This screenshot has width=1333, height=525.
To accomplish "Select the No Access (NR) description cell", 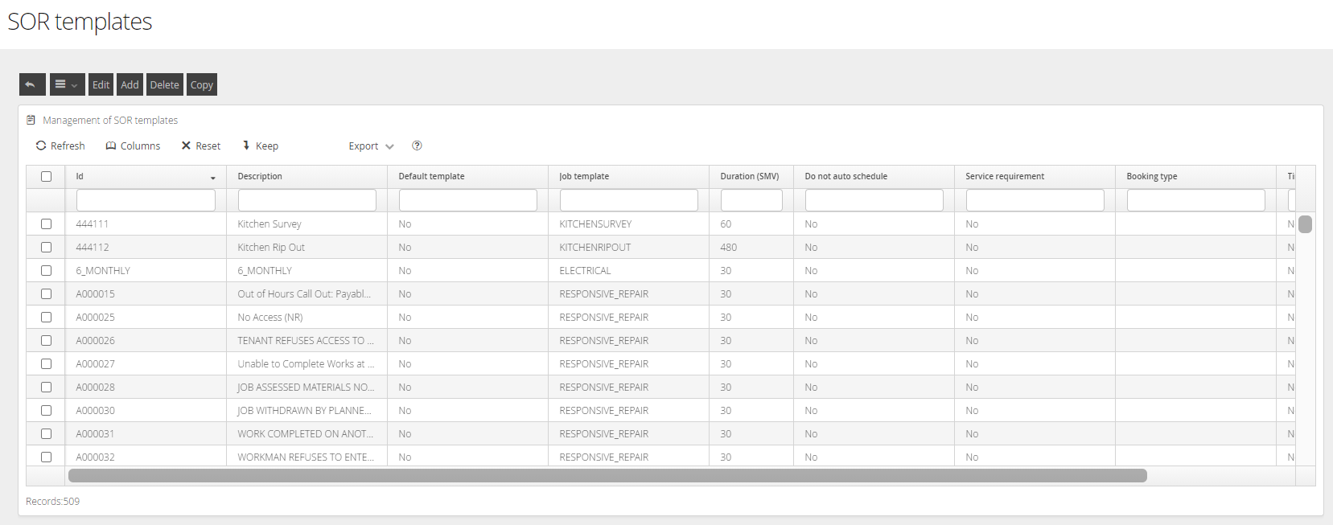I will click(x=307, y=317).
